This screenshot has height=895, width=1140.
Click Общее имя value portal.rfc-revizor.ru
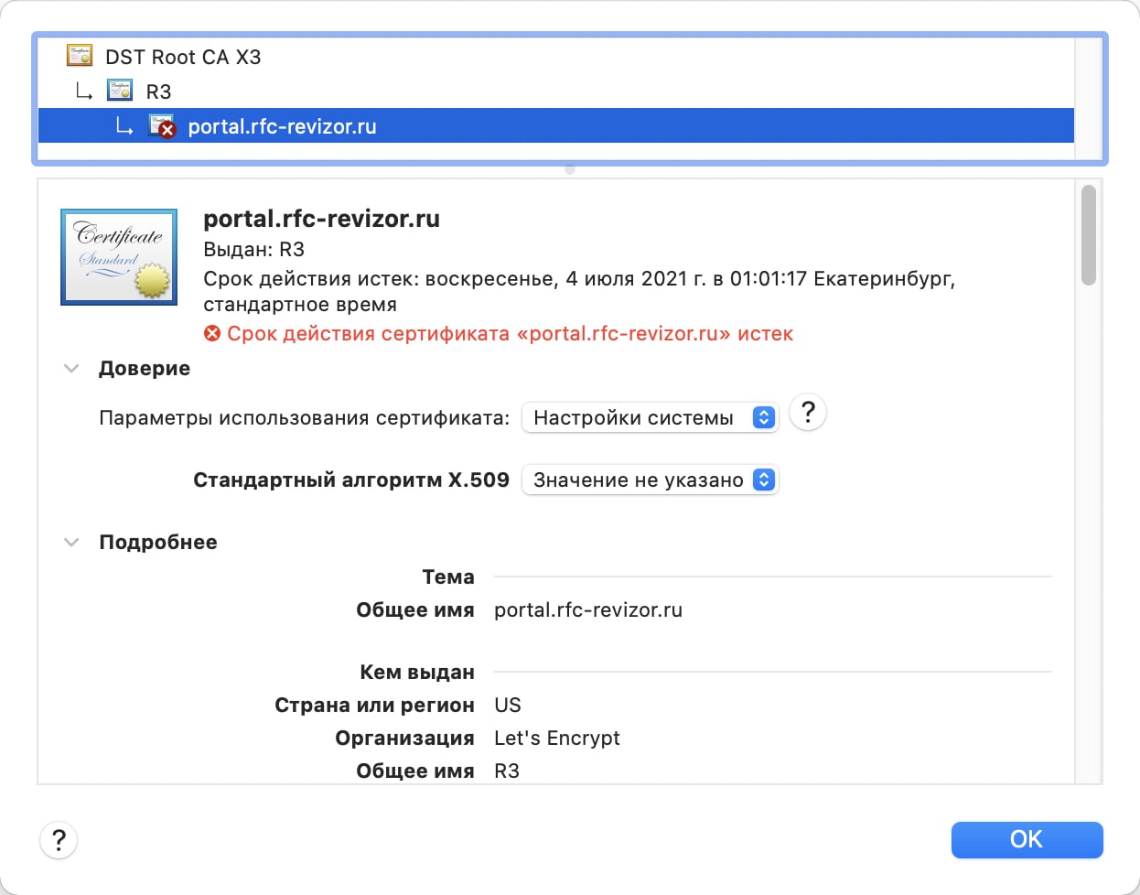coord(588,609)
